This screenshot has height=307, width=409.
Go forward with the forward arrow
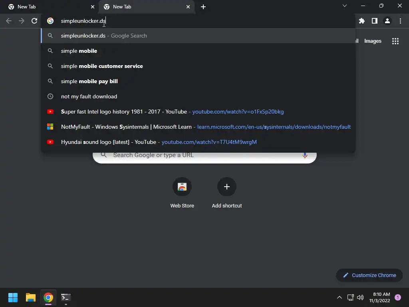[22, 21]
